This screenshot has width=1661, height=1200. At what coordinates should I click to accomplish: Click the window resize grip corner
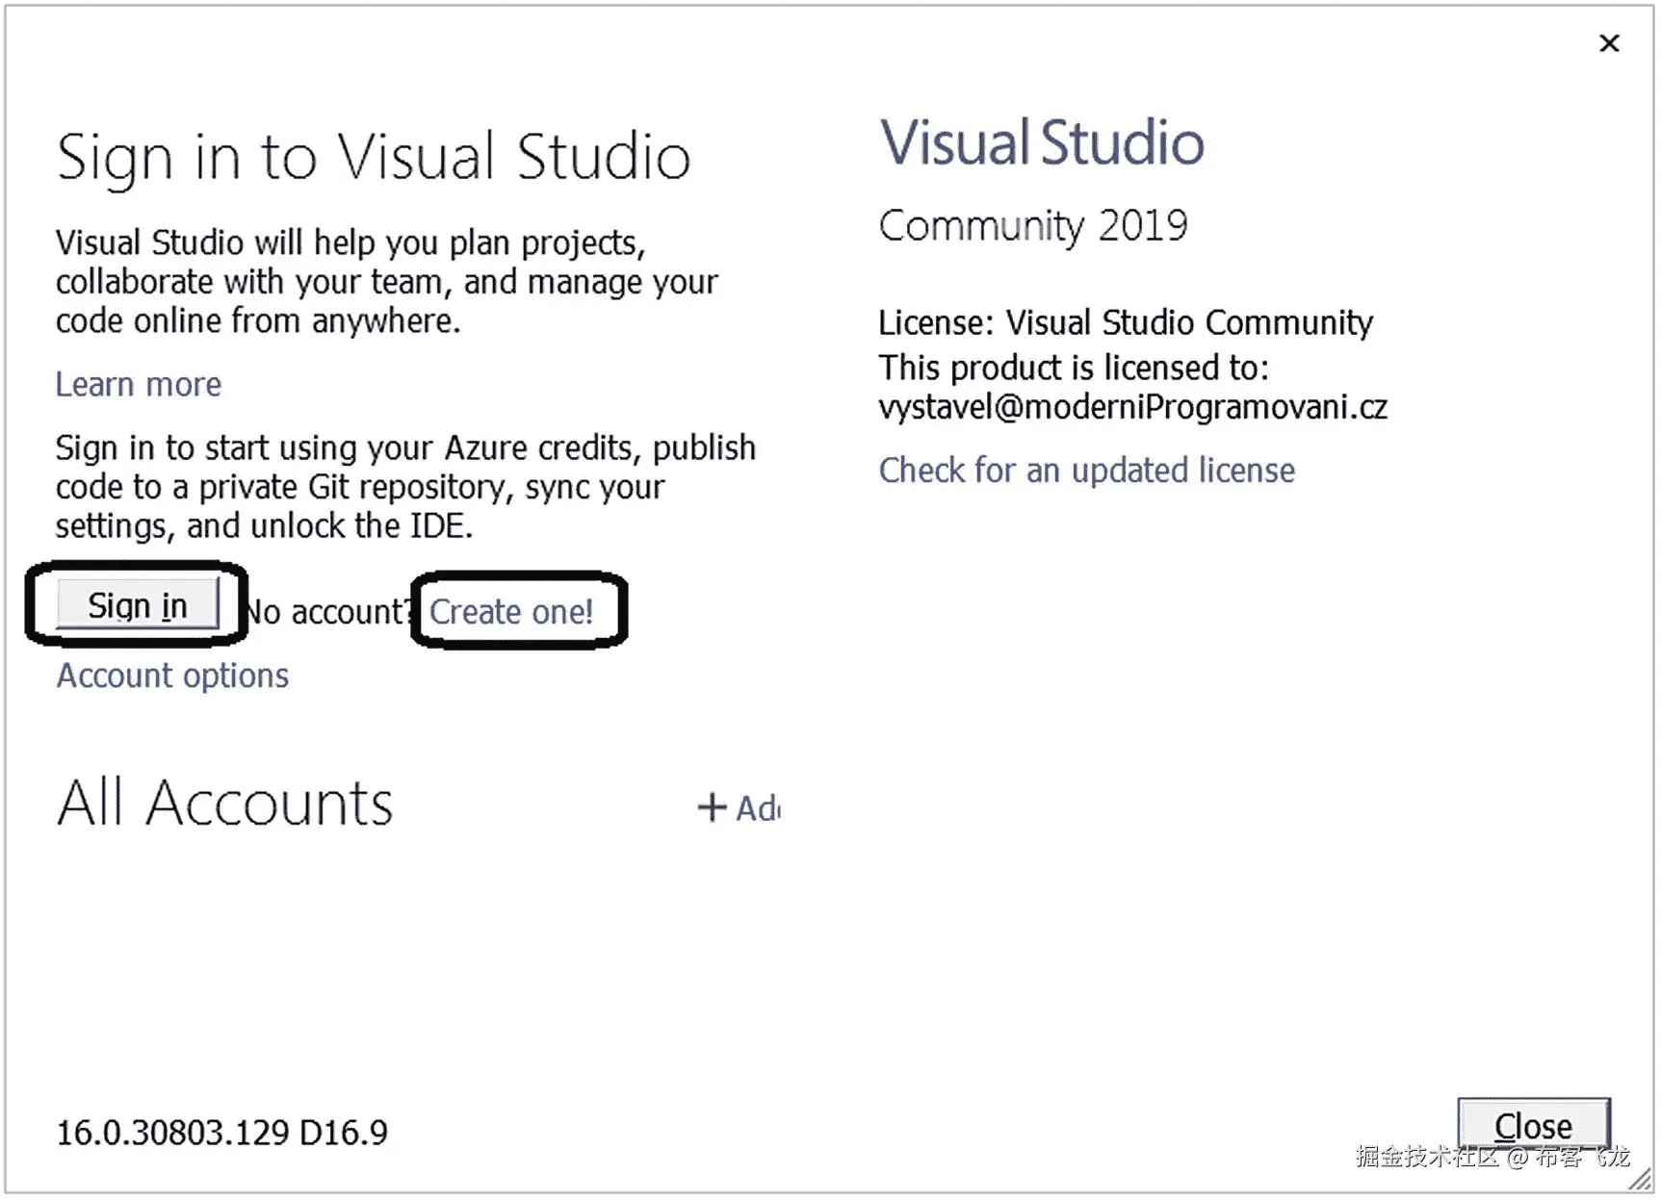click(1640, 1178)
